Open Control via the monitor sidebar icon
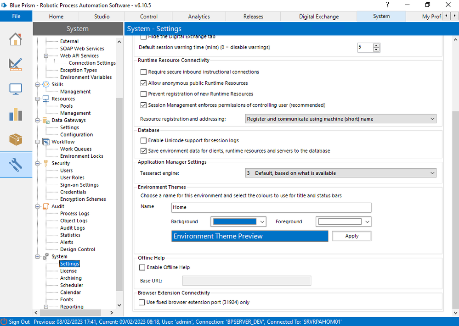This screenshot has width=459, height=326. tap(16, 89)
